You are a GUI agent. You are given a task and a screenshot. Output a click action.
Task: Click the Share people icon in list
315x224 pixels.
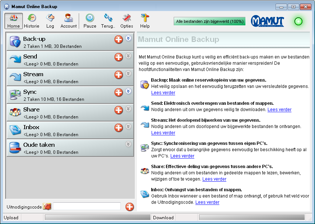pos(15,113)
